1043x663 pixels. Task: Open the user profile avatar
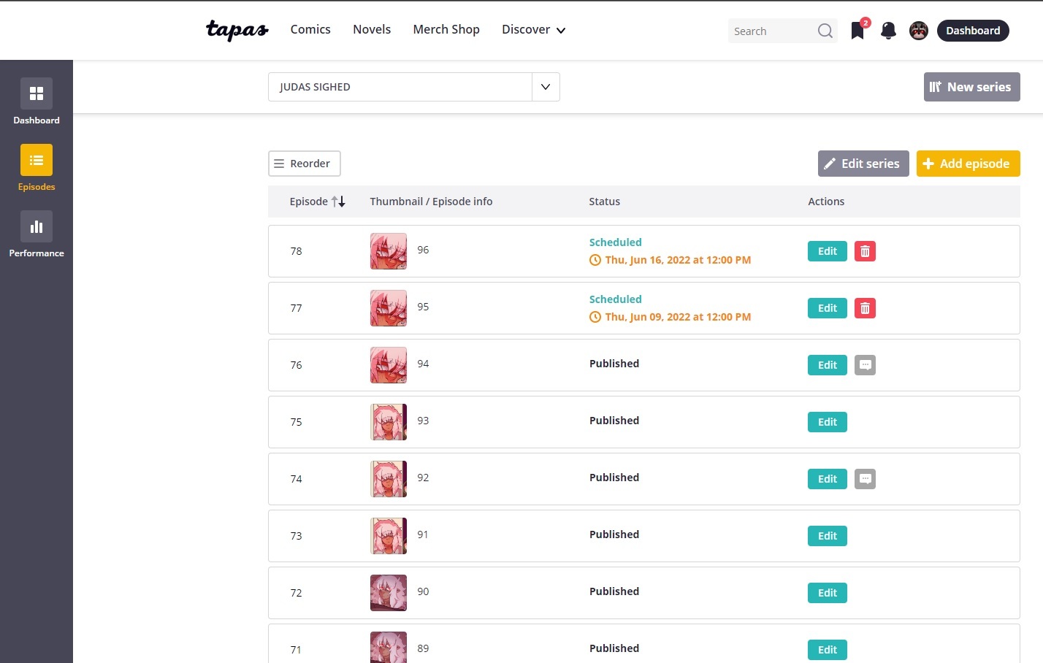(x=918, y=31)
